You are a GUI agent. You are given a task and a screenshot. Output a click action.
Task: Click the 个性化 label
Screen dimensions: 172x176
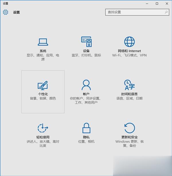pyautogui.click(x=43, y=94)
